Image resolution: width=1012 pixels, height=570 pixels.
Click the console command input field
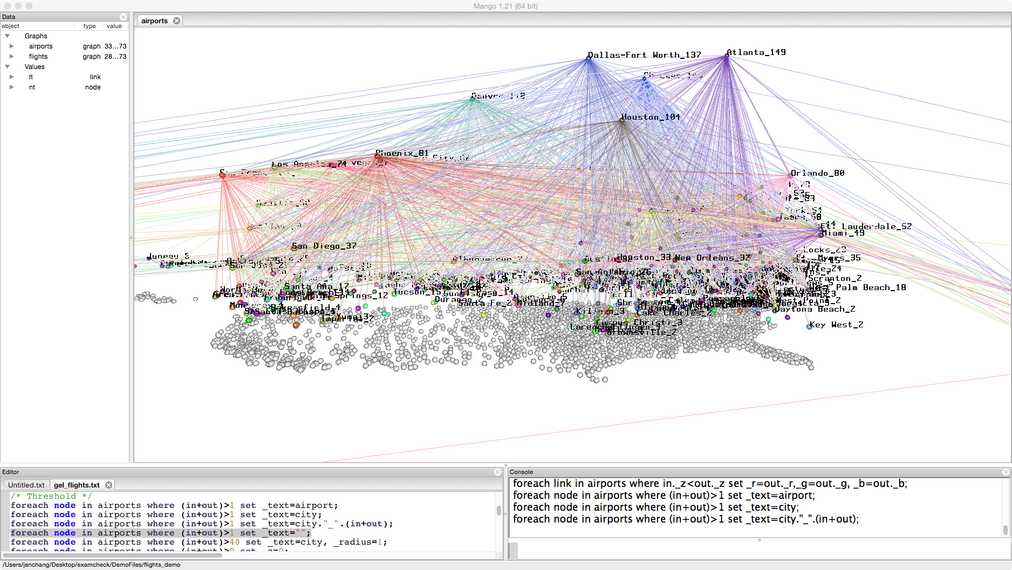755,550
